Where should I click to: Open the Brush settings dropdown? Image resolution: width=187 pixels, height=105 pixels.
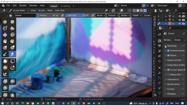[101, 15]
